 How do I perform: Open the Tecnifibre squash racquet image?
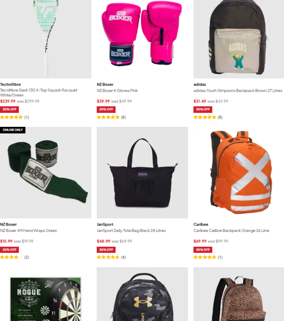click(46, 39)
